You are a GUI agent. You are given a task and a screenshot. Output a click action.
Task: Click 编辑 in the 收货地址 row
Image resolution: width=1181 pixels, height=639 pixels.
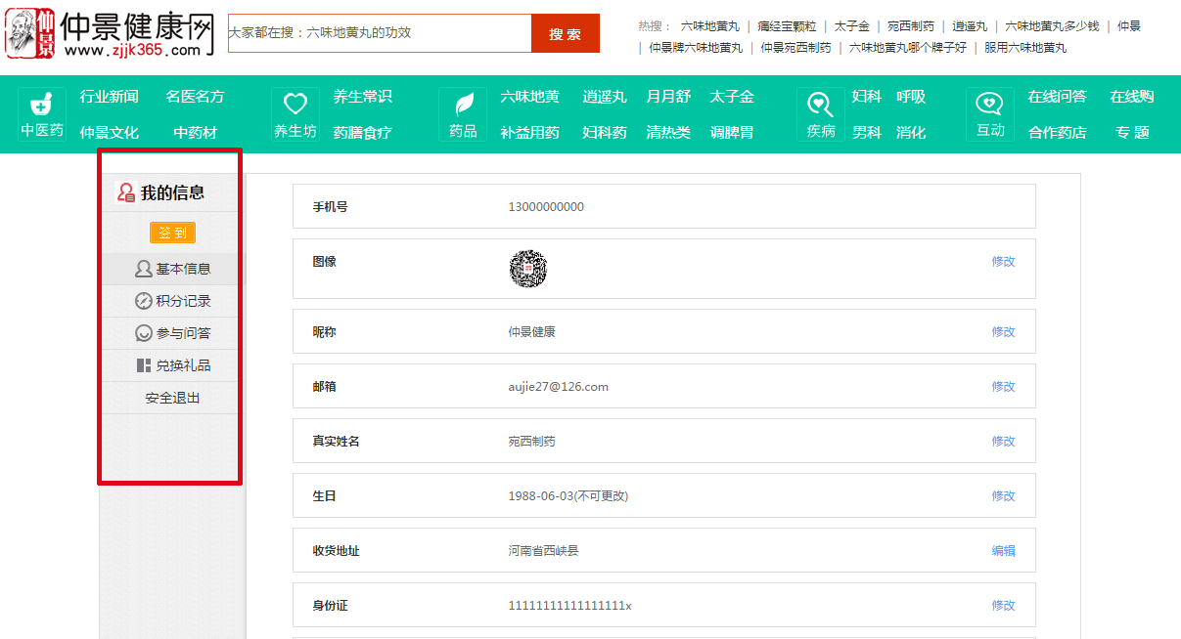[x=1004, y=551]
